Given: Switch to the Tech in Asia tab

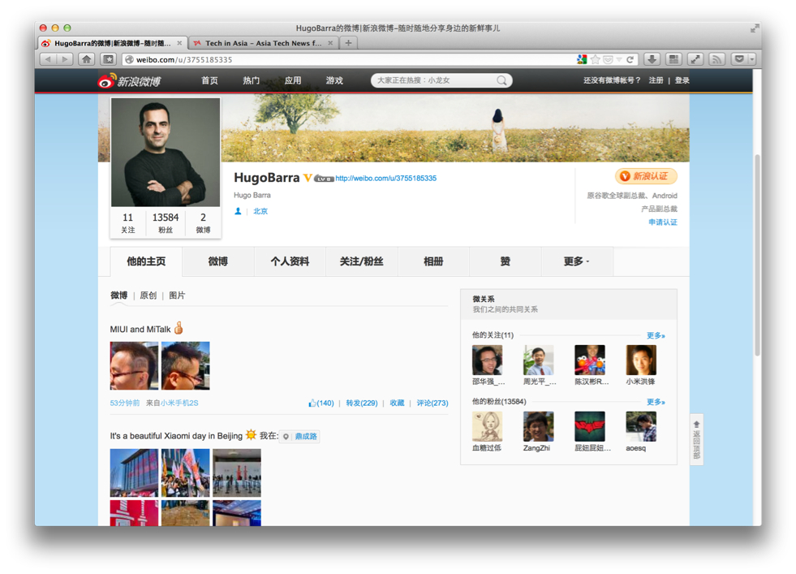Looking at the screenshot, I should click(263, 43).
